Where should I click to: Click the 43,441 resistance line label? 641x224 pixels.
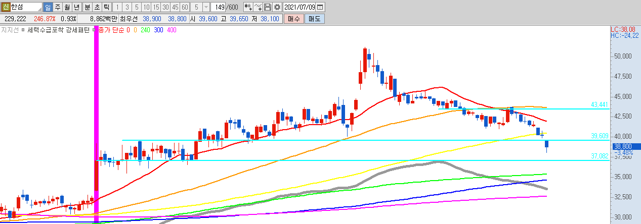pos(599,104)
